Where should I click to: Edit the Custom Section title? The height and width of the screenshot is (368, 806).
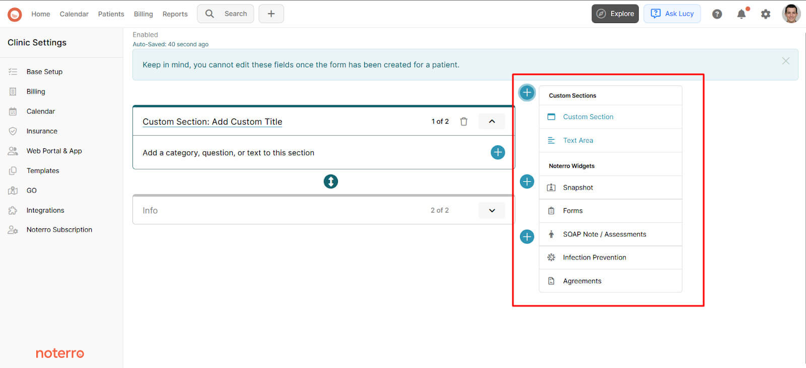point(212,122)
